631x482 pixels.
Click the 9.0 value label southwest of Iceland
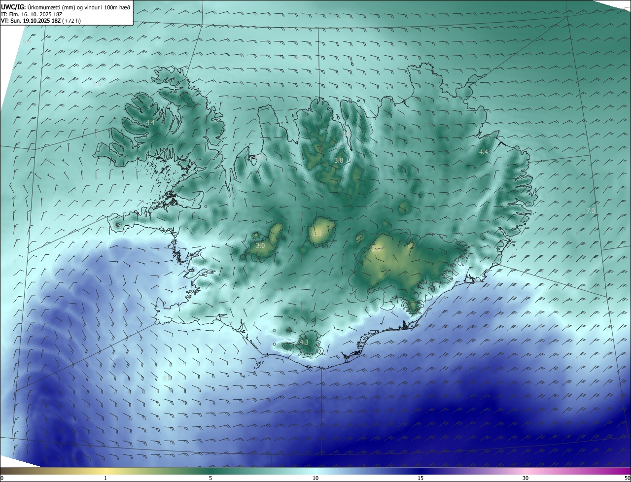point(167,378)
